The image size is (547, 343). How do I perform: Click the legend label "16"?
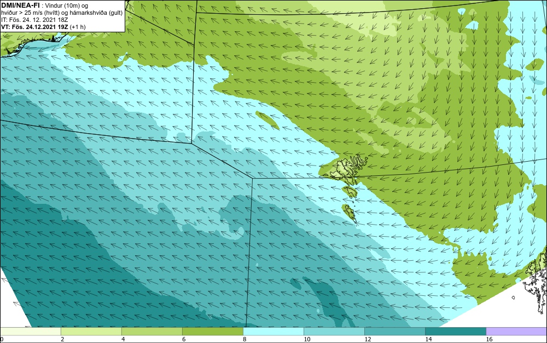point(489,339)
